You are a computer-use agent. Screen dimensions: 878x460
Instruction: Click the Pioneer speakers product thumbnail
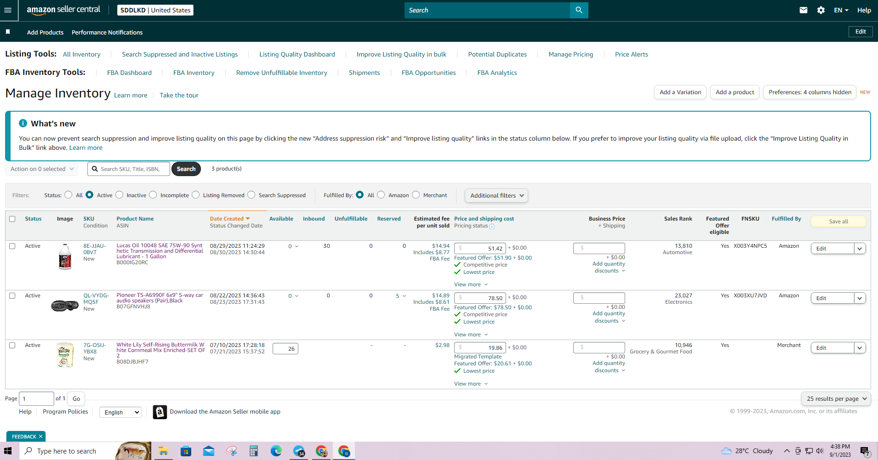tap(65, 306)
